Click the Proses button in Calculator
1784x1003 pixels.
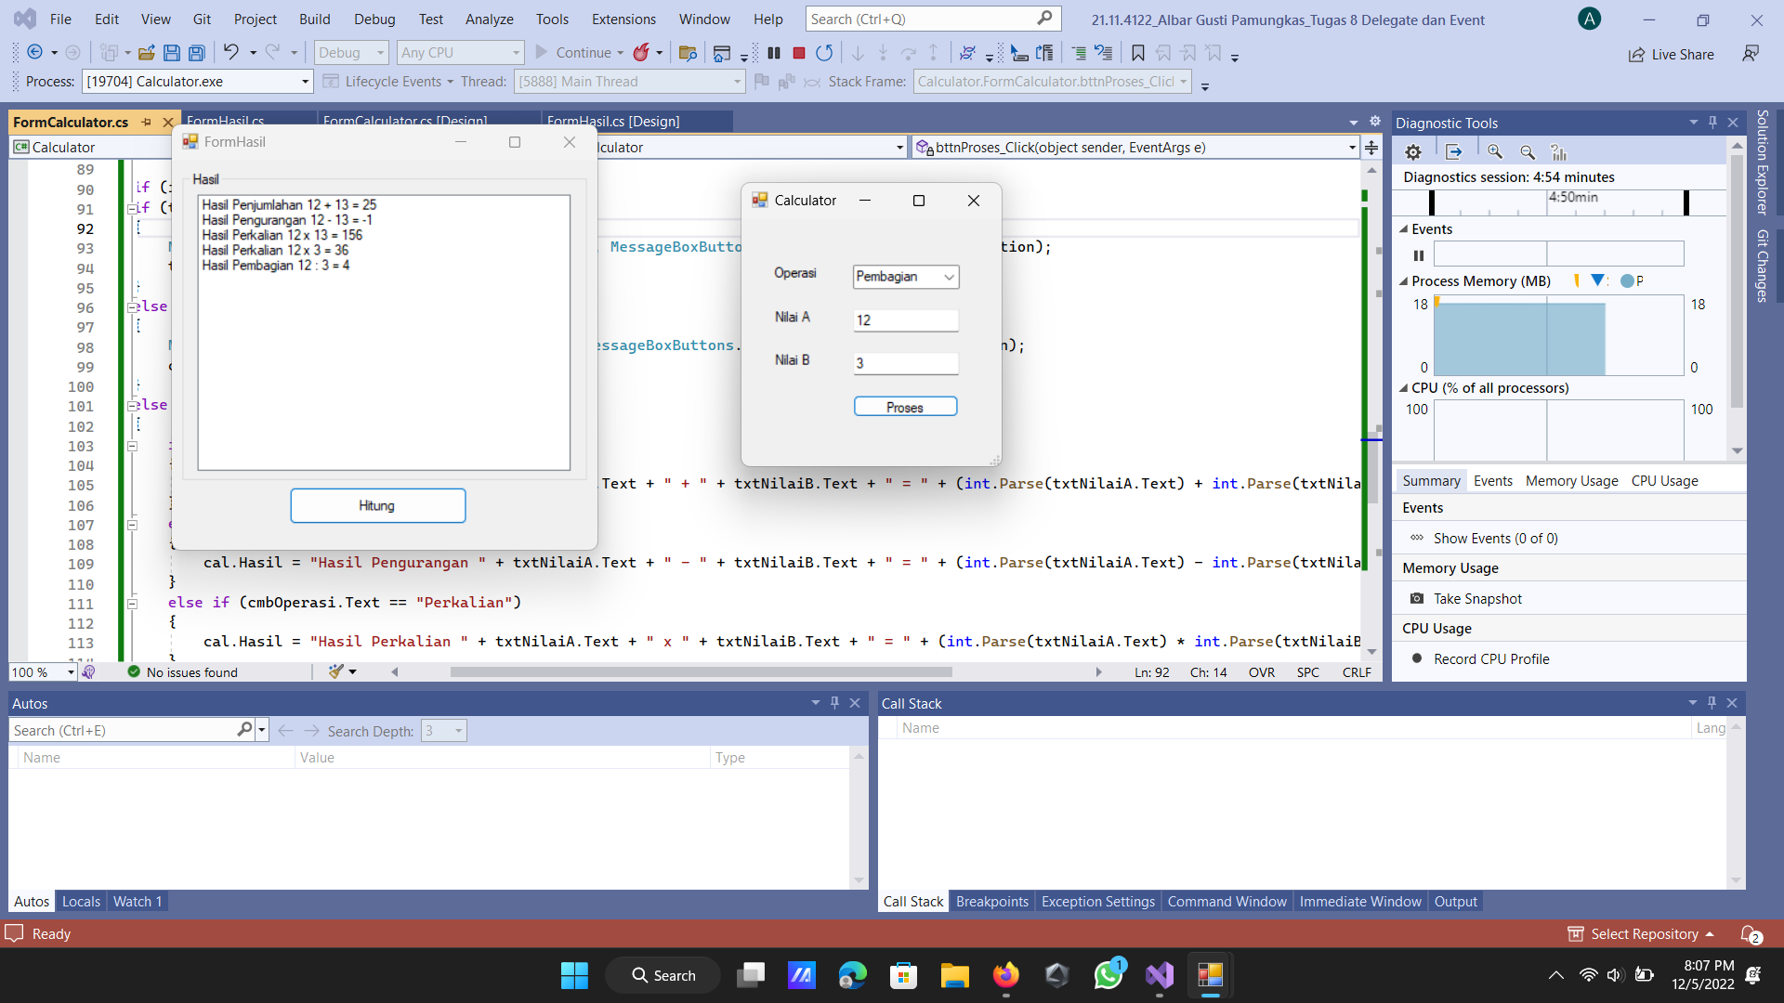tap(905, 406)
